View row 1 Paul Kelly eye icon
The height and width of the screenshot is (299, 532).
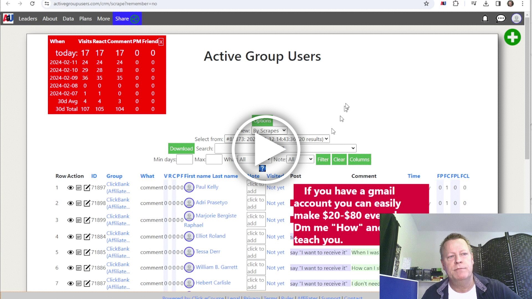pyautogui.click(x=70, y=188)
